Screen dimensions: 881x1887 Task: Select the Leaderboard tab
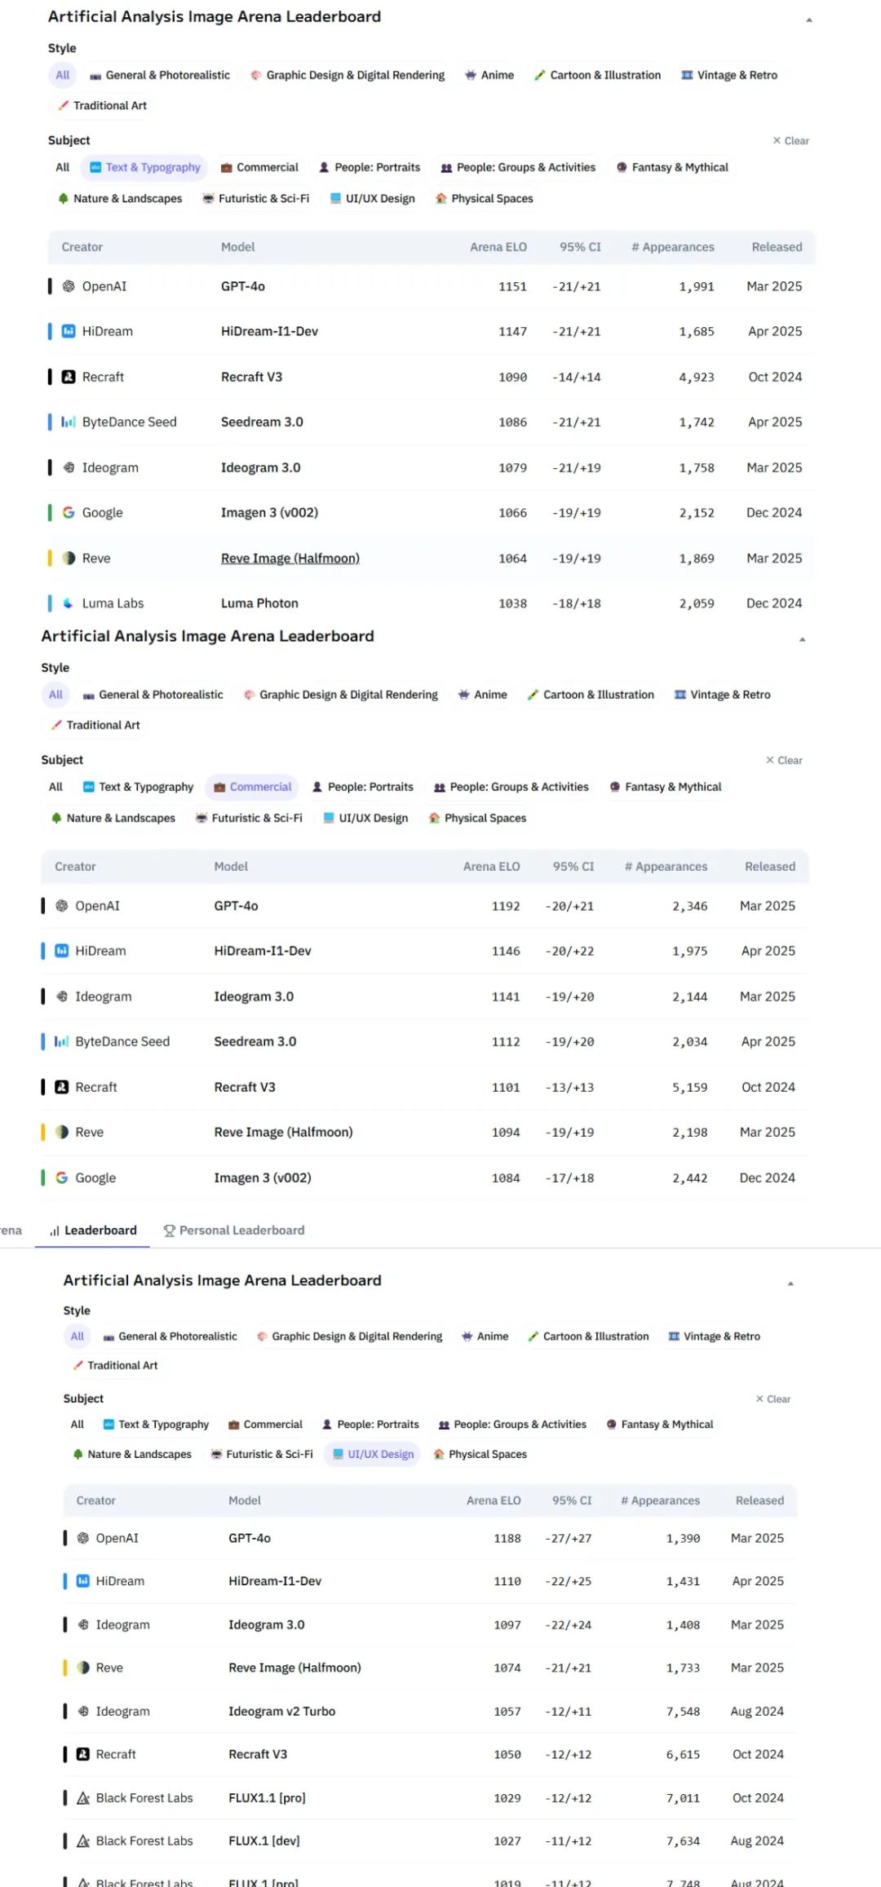pyautogui.click(x=93, y=1231)
